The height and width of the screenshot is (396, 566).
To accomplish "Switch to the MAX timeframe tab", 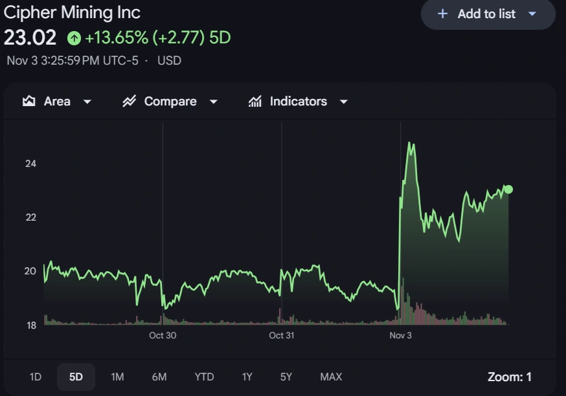I will [331, 377].
